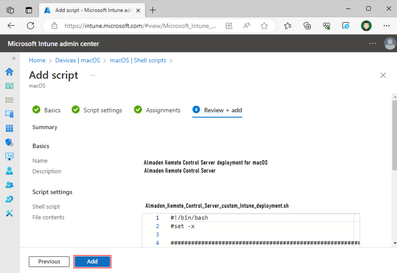Select the Review + add step
Screen dimensions: 397x273
pyautogui.click(x=217, y=110)
